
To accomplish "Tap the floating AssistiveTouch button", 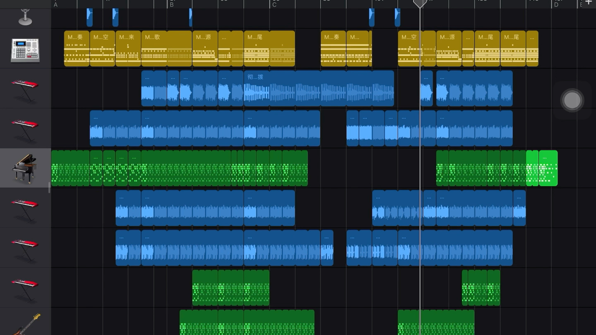I will [x=572, y=100].
